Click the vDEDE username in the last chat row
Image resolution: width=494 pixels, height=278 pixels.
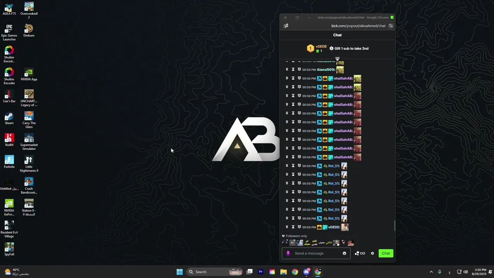pos(334,227)
